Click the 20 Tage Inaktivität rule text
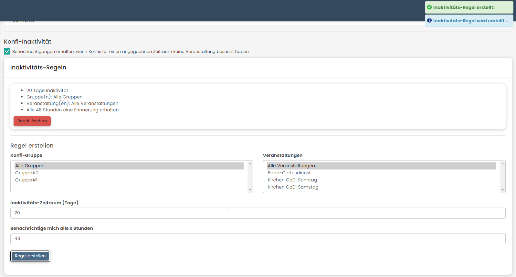This screenshot has width=516, height=277. click(x=47, y=90)
